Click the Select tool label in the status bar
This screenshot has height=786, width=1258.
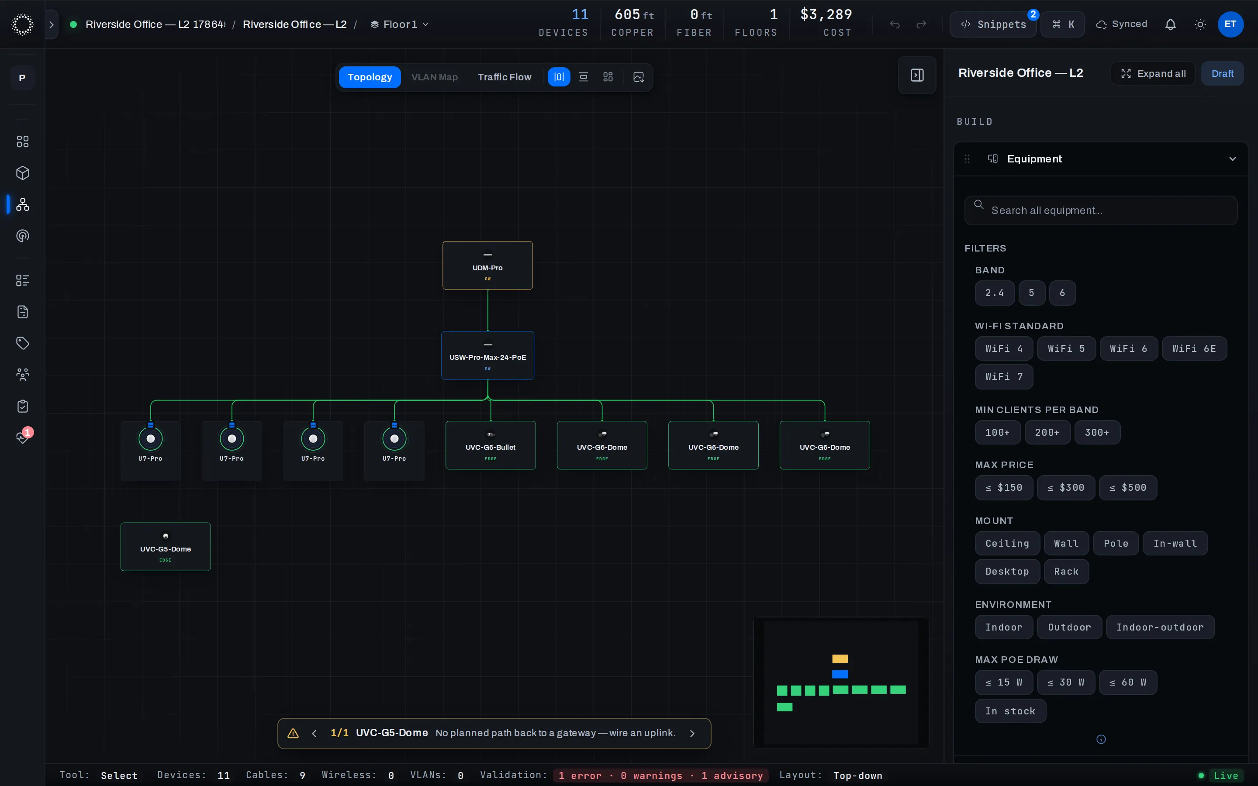click(119, 775)
